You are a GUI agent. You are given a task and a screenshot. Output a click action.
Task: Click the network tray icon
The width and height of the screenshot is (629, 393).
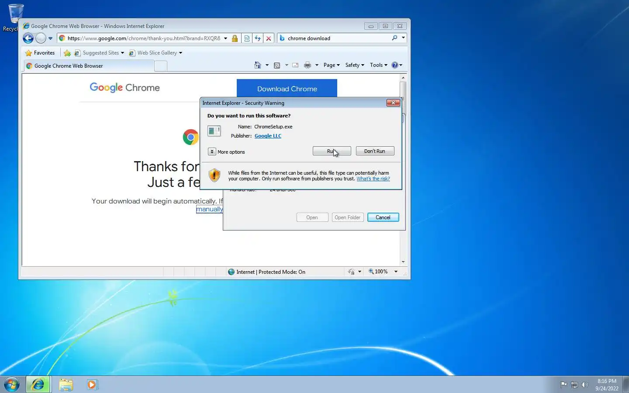[x=574, y=385]
